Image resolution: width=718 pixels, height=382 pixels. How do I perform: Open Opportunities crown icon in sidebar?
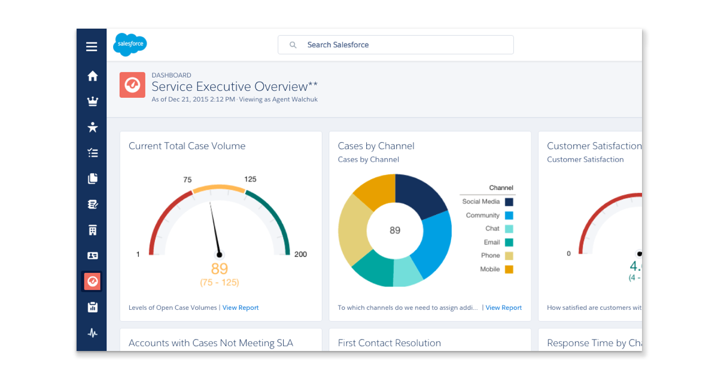tap(92, 101)
